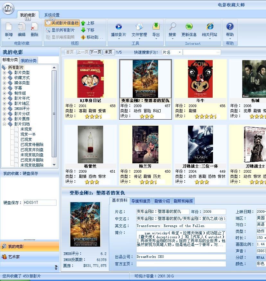This screenshot has height=281, width=266.
Task: Click the 末页 last page button
Action: coord(109,52)
